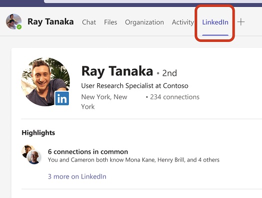
Task: Open the Chat tab
Action: (89, 22)
